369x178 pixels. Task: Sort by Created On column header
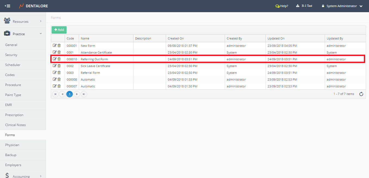176,38
